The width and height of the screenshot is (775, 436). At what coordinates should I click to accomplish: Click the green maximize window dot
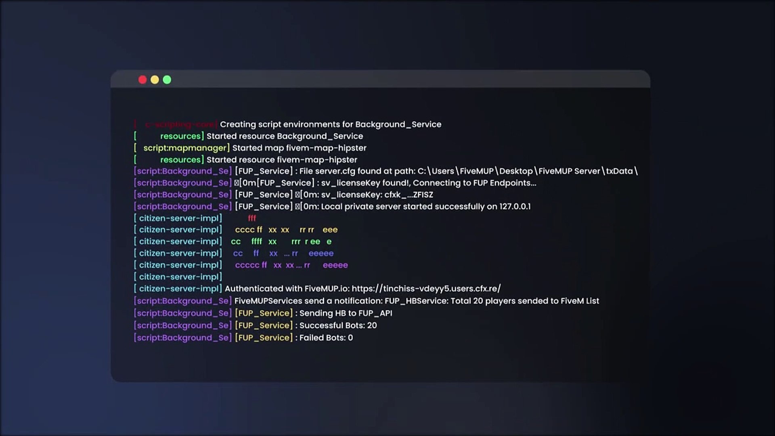pos(167,80)
